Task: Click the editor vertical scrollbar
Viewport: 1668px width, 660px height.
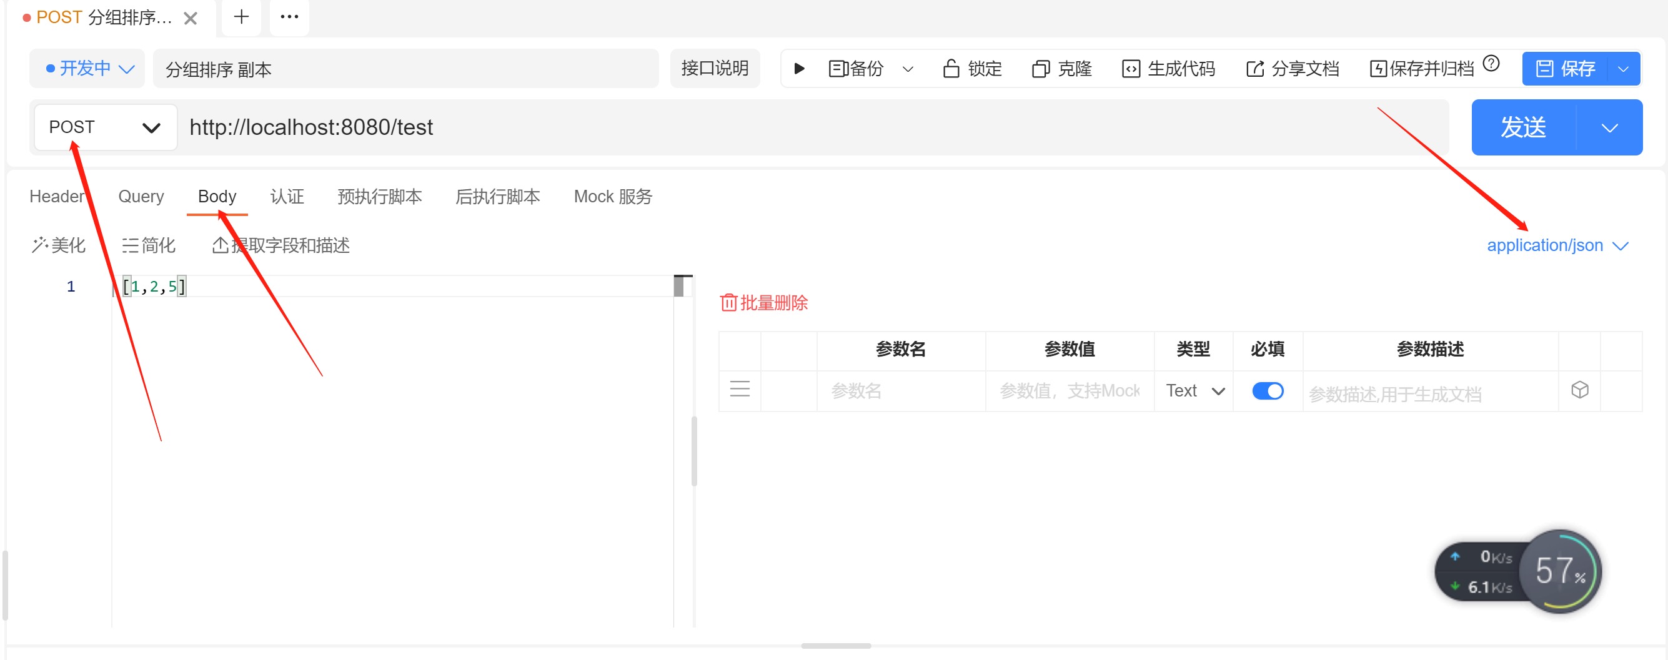Action: pos(694,451)
